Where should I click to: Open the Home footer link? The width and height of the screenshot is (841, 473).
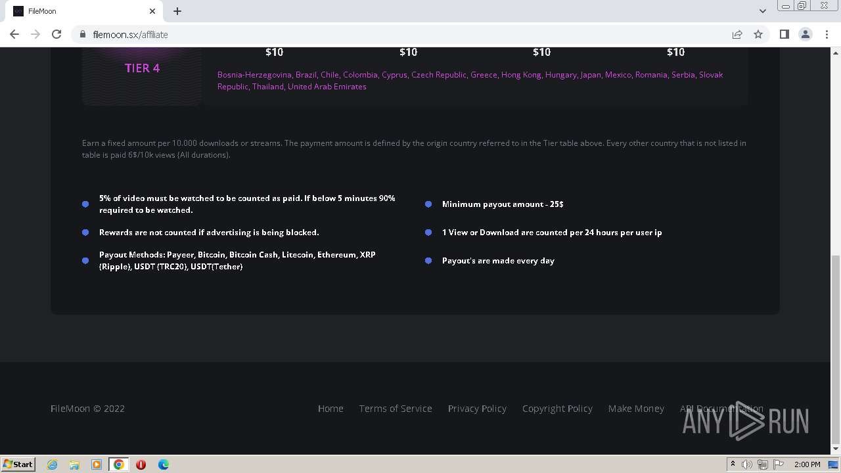point(330,409)
